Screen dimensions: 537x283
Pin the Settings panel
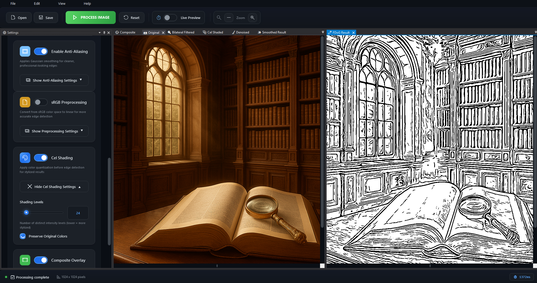coord(104,33)
